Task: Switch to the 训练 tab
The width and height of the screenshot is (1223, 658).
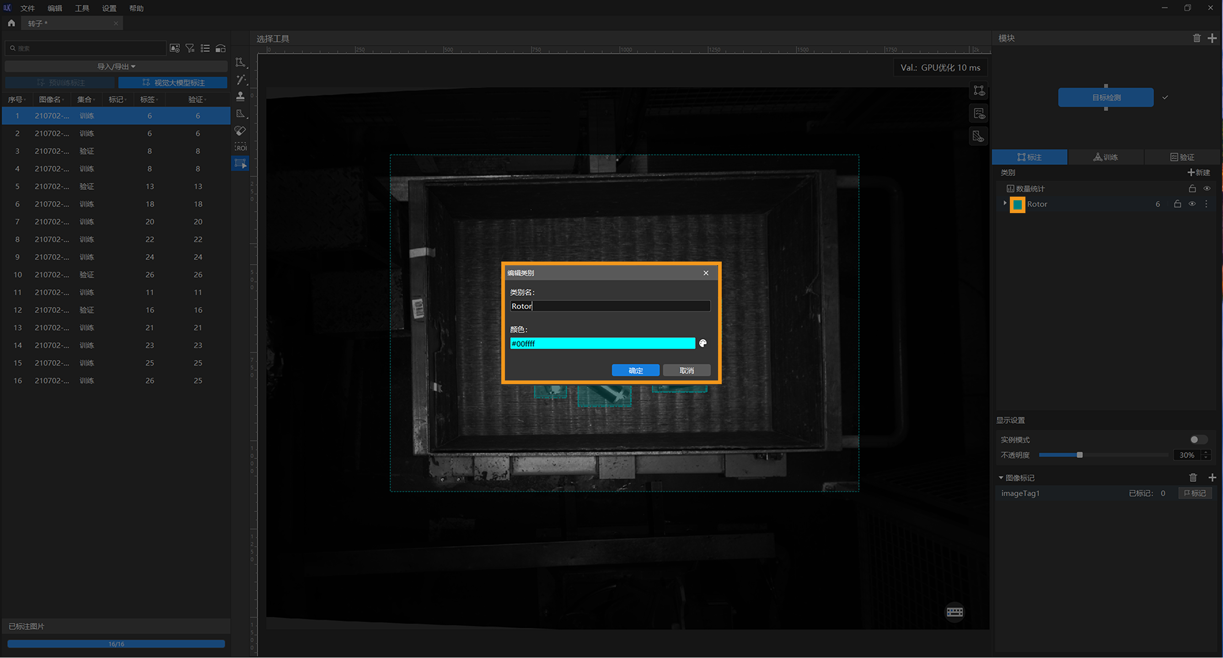Action: (1105, 157)
